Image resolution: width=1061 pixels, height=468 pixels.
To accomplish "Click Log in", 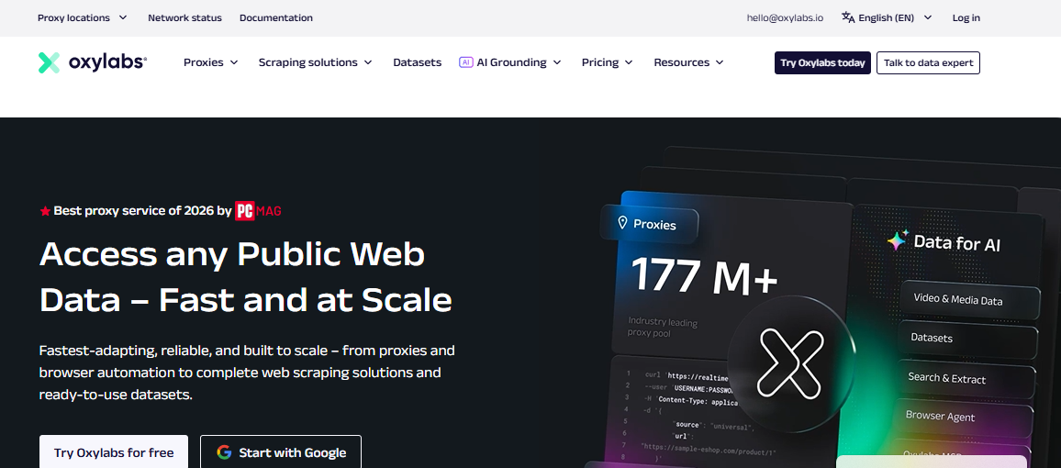I will click(966, 17).
